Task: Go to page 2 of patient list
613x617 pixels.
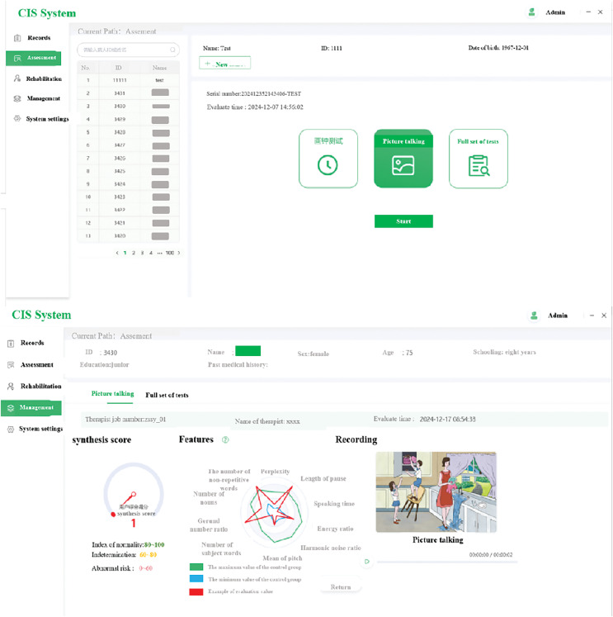Action: pos(134,253)
